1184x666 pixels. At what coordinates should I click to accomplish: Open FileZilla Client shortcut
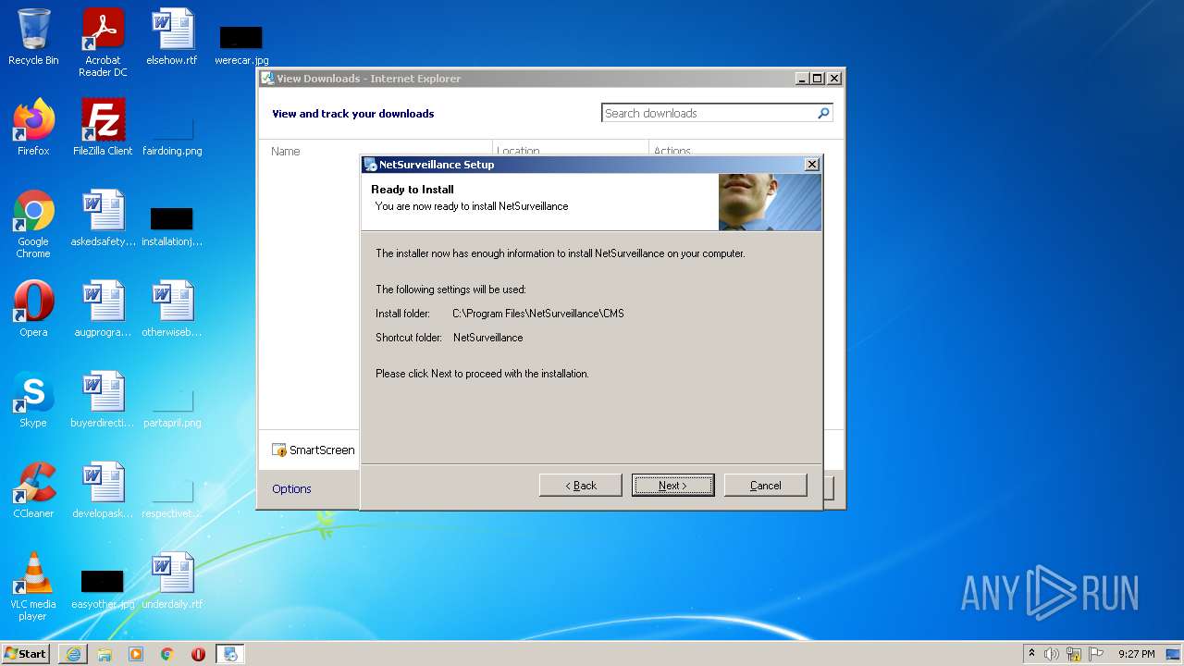tap(103, 128)
